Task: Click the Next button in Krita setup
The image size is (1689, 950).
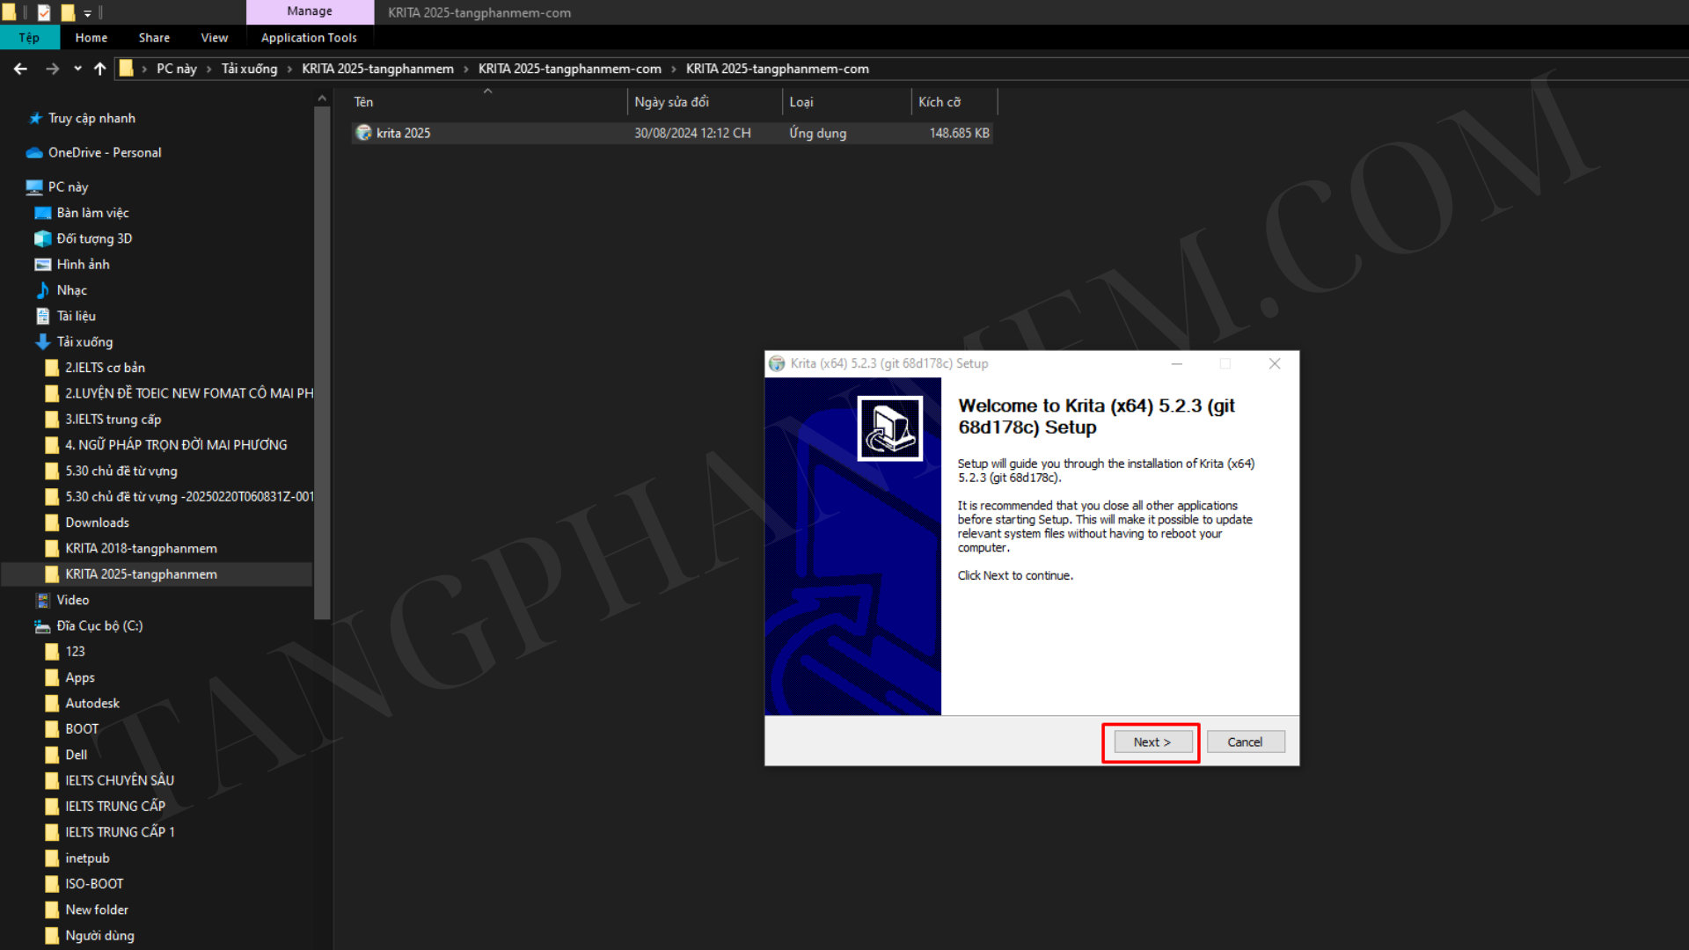Action: (1152, 742)
